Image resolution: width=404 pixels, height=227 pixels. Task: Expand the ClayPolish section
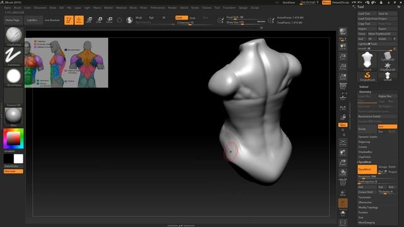click(364, 157)
